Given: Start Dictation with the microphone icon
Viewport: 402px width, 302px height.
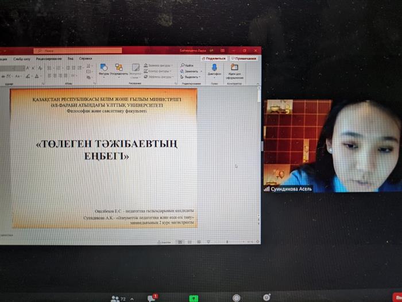Looking at the screenshot, I should 214,68.
